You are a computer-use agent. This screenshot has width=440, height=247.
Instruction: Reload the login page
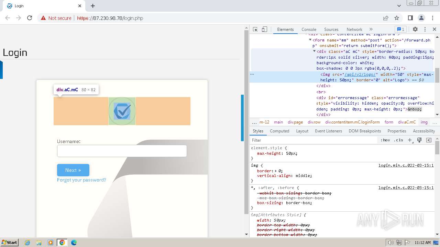point(30,18)
